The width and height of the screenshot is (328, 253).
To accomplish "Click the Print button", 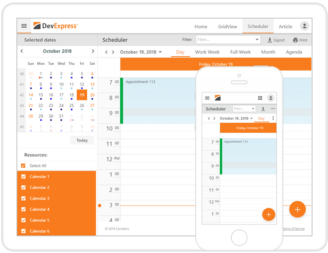I will coord(300,40).
